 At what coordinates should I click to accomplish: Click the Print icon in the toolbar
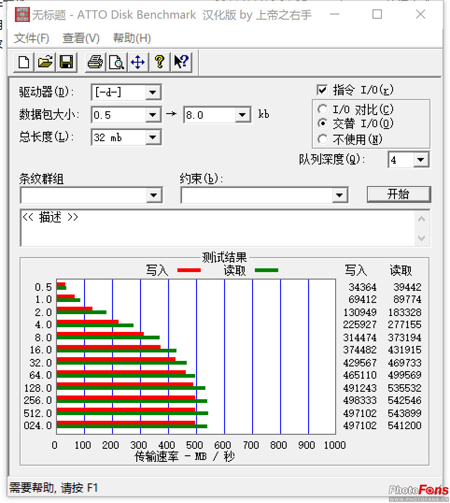tap(95, 62)
